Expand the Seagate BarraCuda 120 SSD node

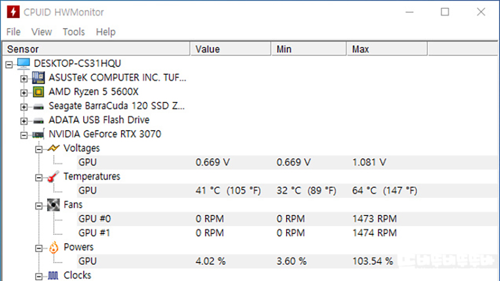24,107
